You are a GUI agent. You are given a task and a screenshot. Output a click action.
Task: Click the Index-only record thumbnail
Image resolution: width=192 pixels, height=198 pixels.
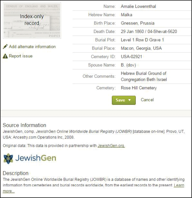(32, 20)
